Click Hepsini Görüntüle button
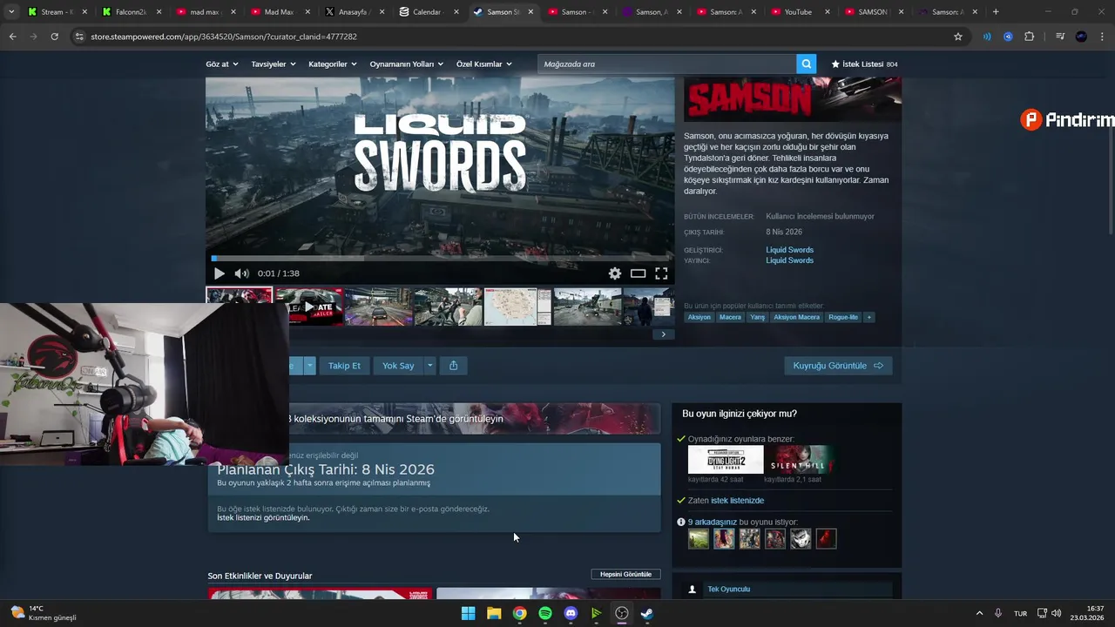 click(x=625, y=575)
